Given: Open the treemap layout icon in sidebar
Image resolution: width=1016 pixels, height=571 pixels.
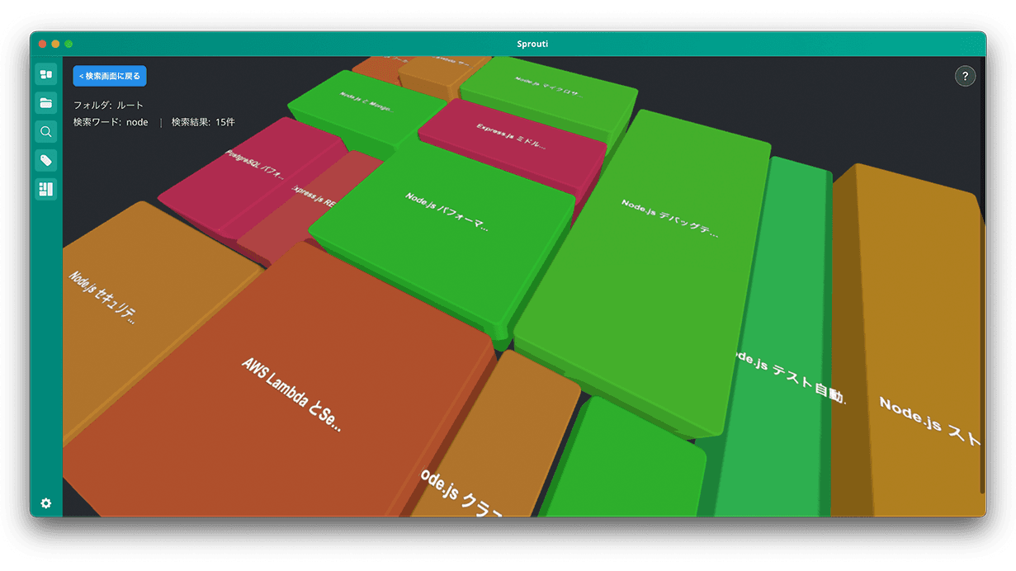Looking at the screenshot, I should [46, 189].
